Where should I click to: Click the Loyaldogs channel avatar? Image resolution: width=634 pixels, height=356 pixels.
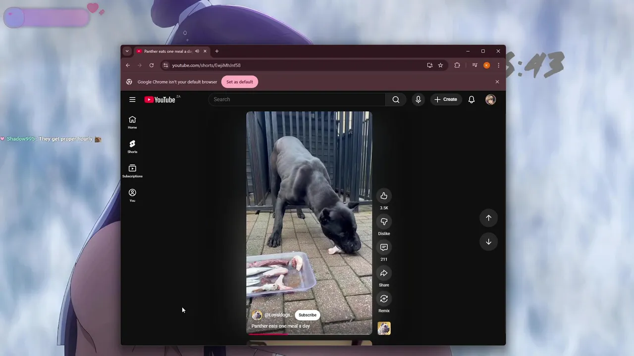(257, 315)
